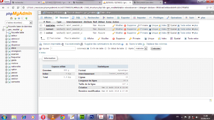This screenshot has height=120, width=214.
Task: Open the plus dropdown tab
Action: [201, 18]
